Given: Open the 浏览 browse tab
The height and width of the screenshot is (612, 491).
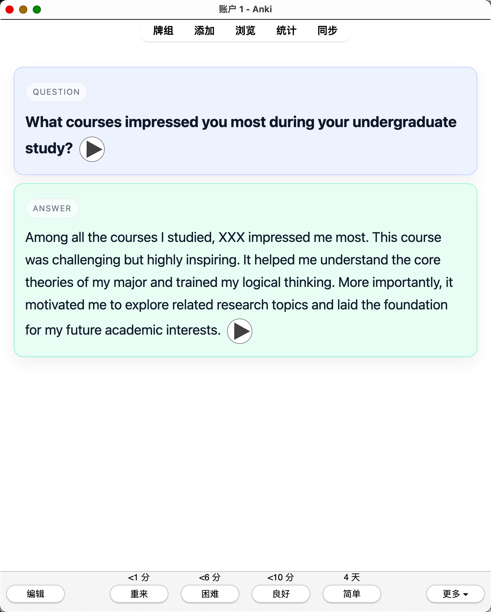Looking at the screenshot, I should click(x=245, y=31).
